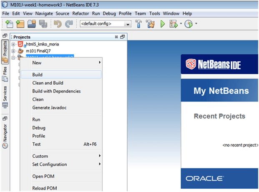Click the HTML5 project icon
The image size is (259, 192).
21,44
